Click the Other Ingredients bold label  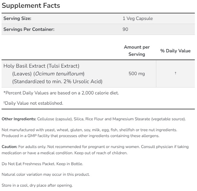click(19, 119)
